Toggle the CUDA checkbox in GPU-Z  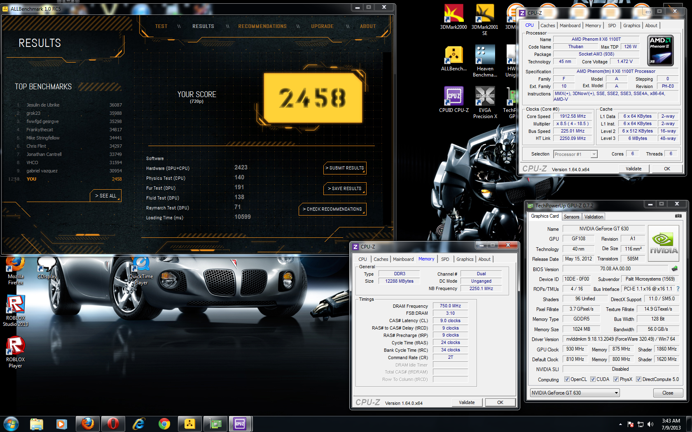pos(593,379)
